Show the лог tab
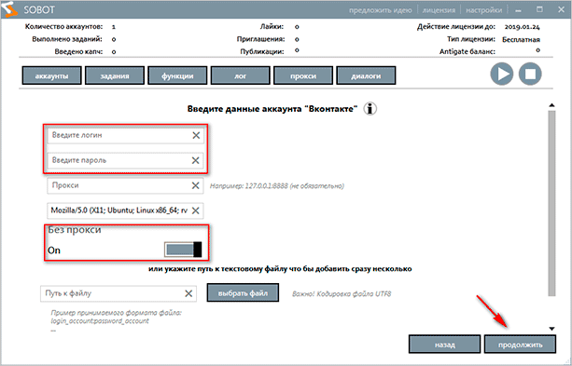Screen dimensions: 572x366 coord(241,75)
